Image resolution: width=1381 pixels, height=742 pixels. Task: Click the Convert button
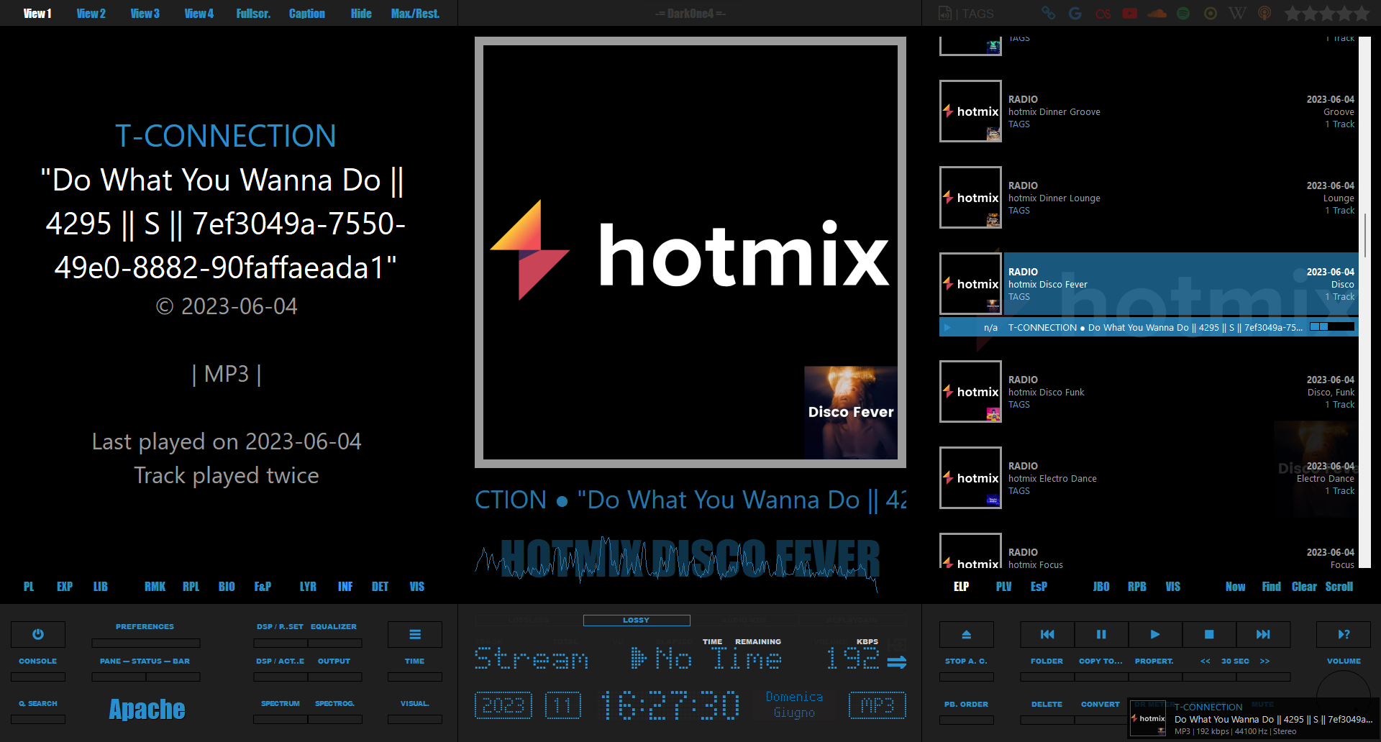1100,704
